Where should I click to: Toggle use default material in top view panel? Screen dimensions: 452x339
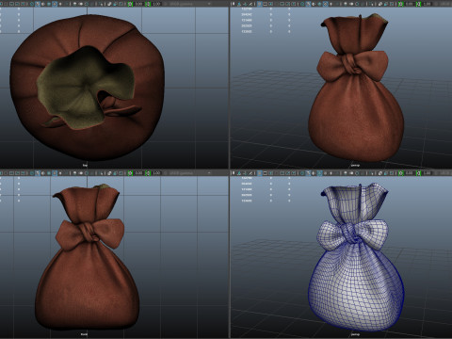(x=43, y=4)
